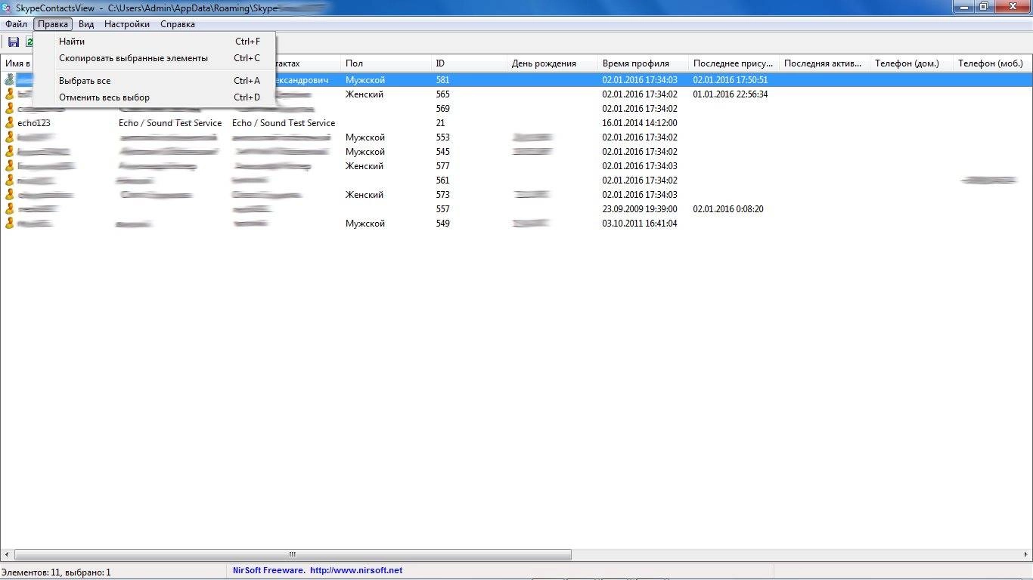Screen dimensions: 1033x580
Task: Click ID cell 21
Action: [x=441, y=122]
